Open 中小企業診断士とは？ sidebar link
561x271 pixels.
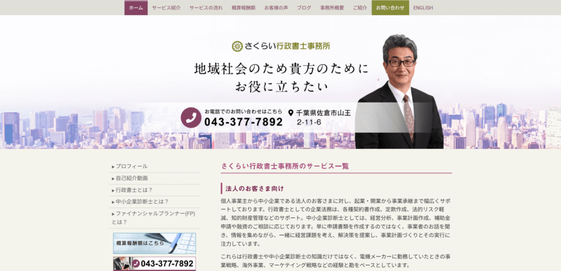tap(142, 202)
